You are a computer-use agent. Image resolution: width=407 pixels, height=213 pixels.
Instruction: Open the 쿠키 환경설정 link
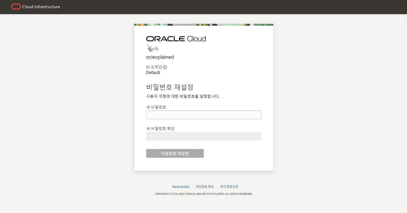click(x=229, y=186)
